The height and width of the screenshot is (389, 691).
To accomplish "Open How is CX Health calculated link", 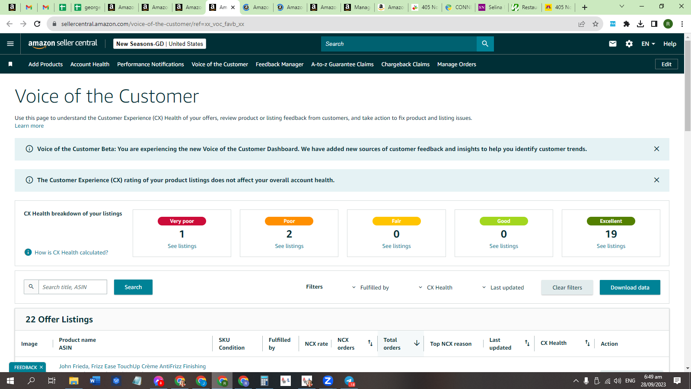I will (71, 252).
